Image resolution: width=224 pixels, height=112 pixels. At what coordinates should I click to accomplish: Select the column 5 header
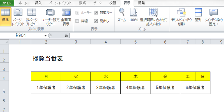pyautogui.click(x=135, y=42)
